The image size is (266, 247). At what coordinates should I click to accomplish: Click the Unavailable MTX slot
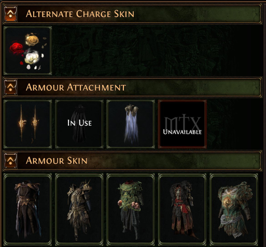point(183,124)
